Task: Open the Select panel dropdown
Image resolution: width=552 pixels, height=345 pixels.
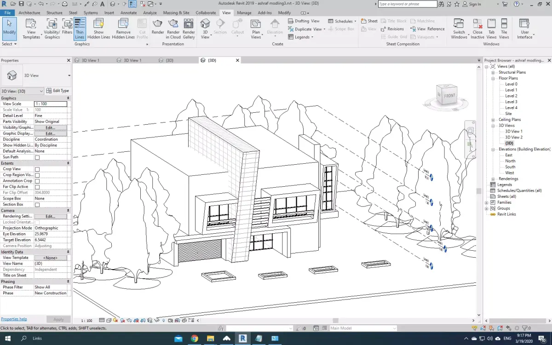Action: tap(9, 44)
